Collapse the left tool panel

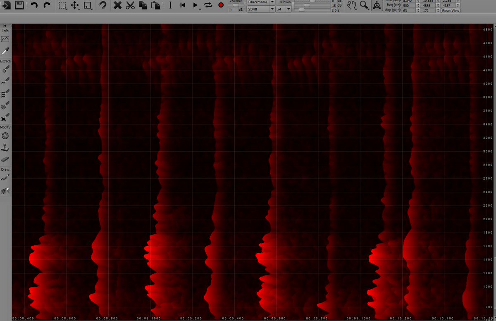click(5, 26)
